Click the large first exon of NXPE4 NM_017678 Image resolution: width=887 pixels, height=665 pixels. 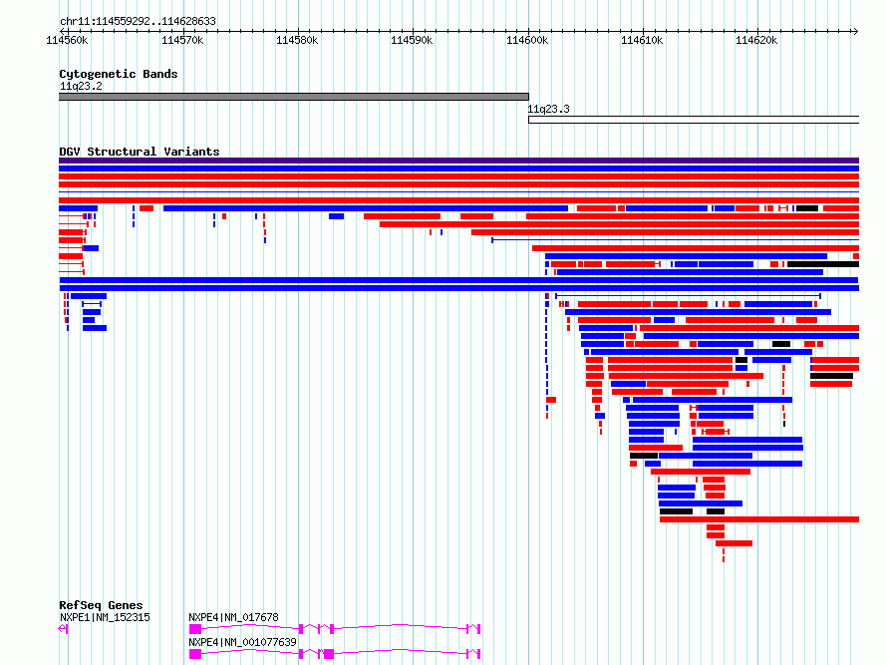click(195, 629)
